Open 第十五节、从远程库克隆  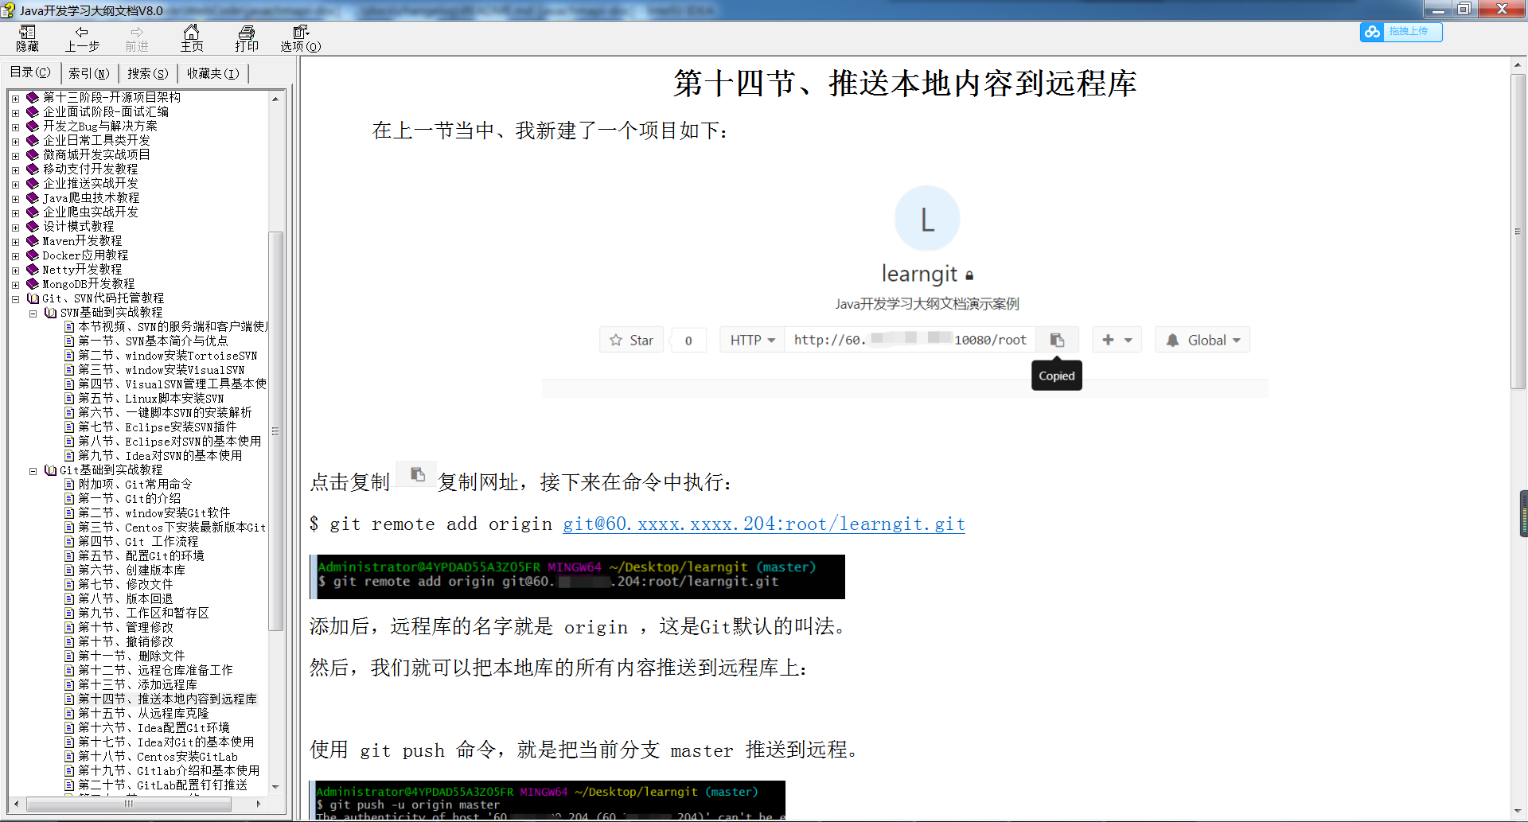click(143, 713)
